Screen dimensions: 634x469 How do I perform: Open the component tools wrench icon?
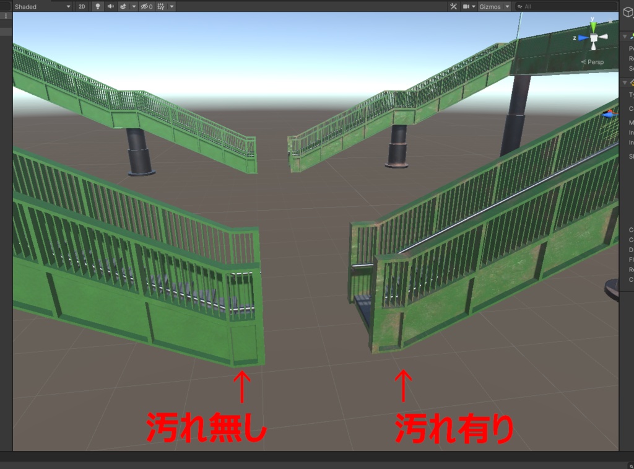pyautogui.click(x=453, y=6)
